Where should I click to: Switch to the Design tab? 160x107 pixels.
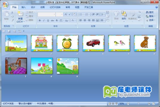[x=33, y=7]
